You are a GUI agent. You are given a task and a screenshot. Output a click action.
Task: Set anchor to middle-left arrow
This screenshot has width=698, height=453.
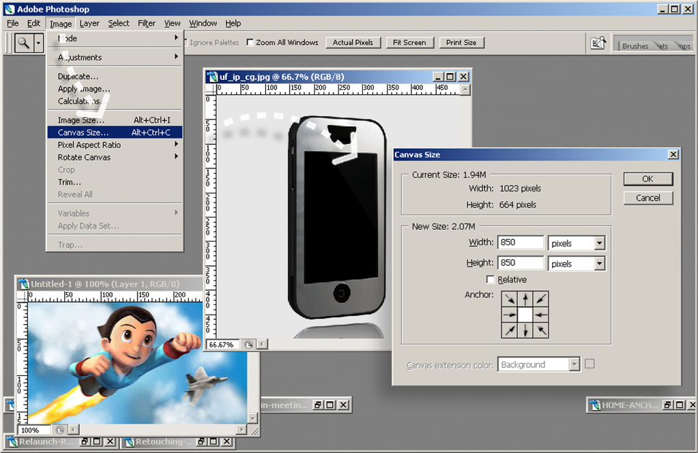(x=510, y=315)
